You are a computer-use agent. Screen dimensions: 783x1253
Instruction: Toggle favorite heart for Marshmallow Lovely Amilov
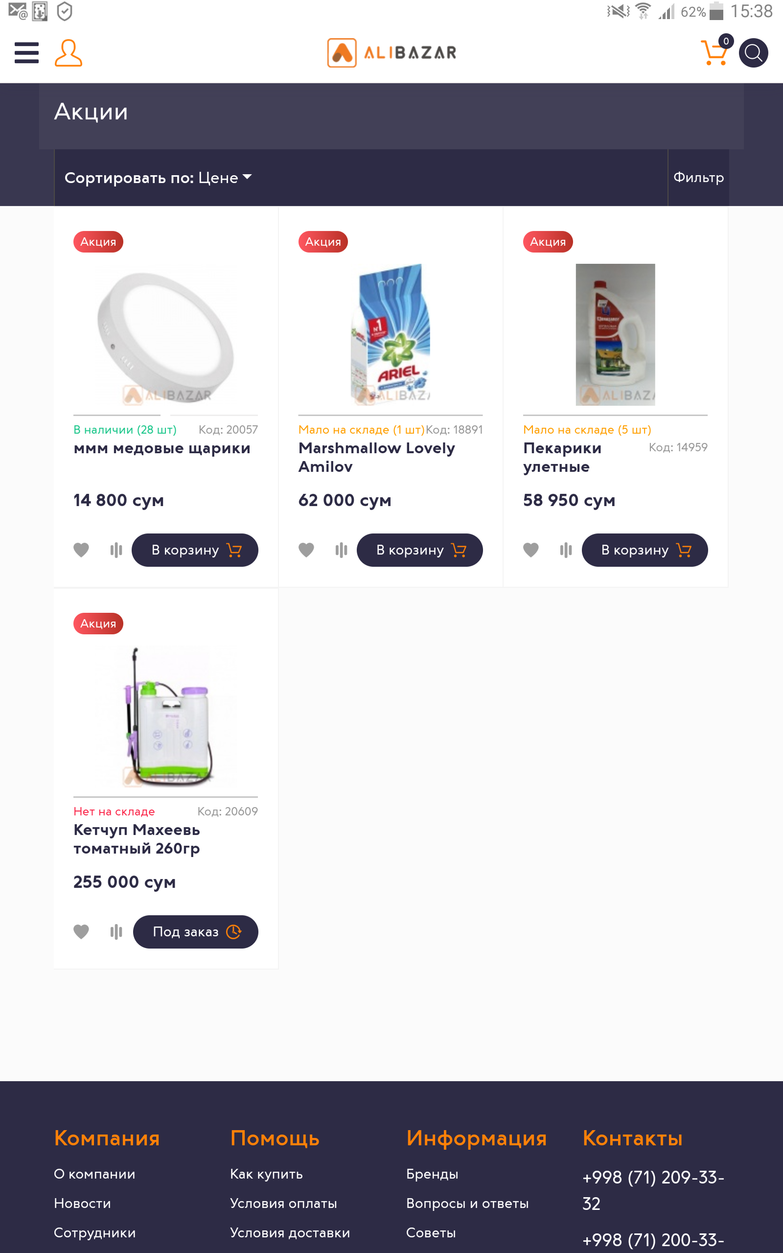(x=306, y=550)
